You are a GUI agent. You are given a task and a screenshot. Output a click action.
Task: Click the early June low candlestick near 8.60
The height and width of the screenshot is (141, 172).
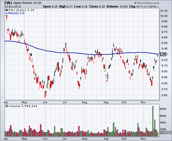pos(45,95)
